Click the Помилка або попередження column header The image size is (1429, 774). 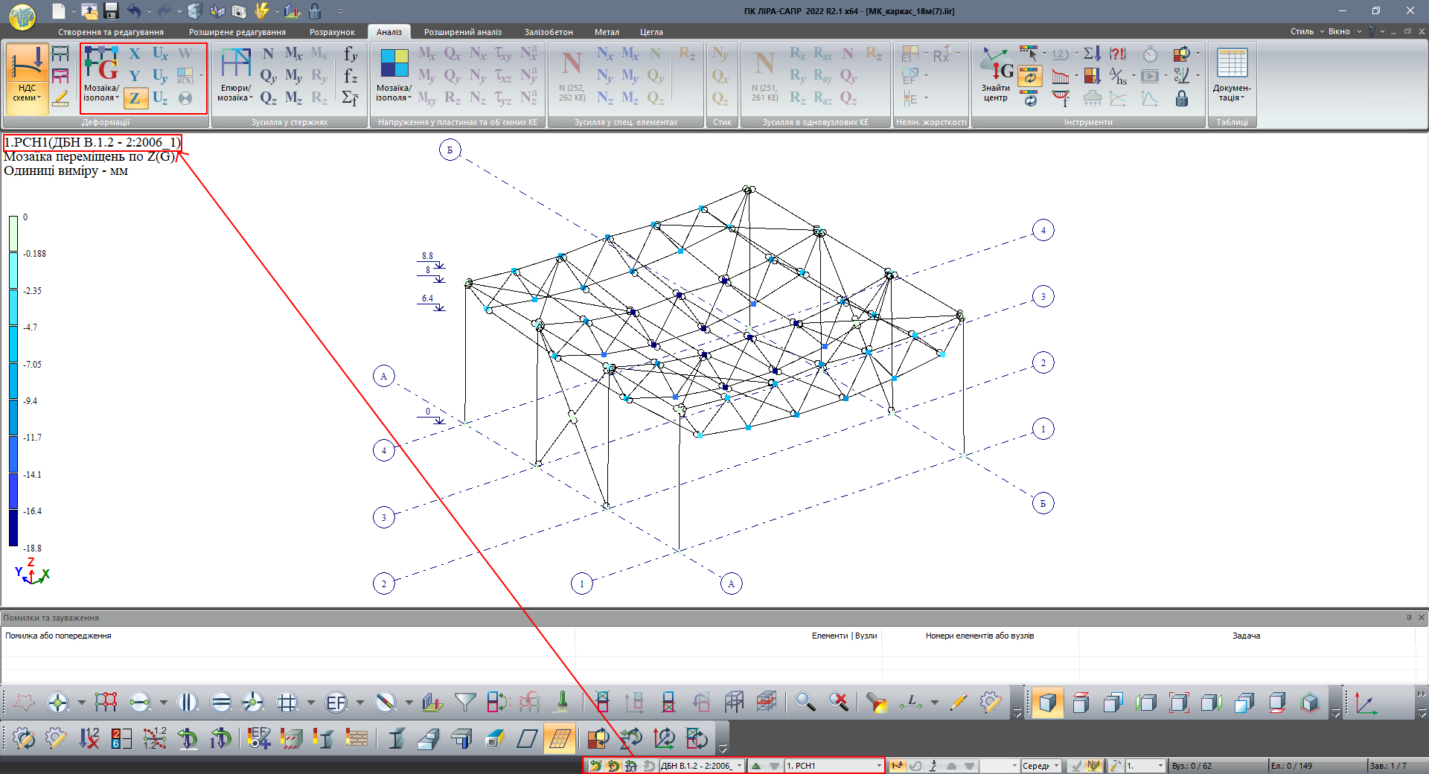click(58, 636)
